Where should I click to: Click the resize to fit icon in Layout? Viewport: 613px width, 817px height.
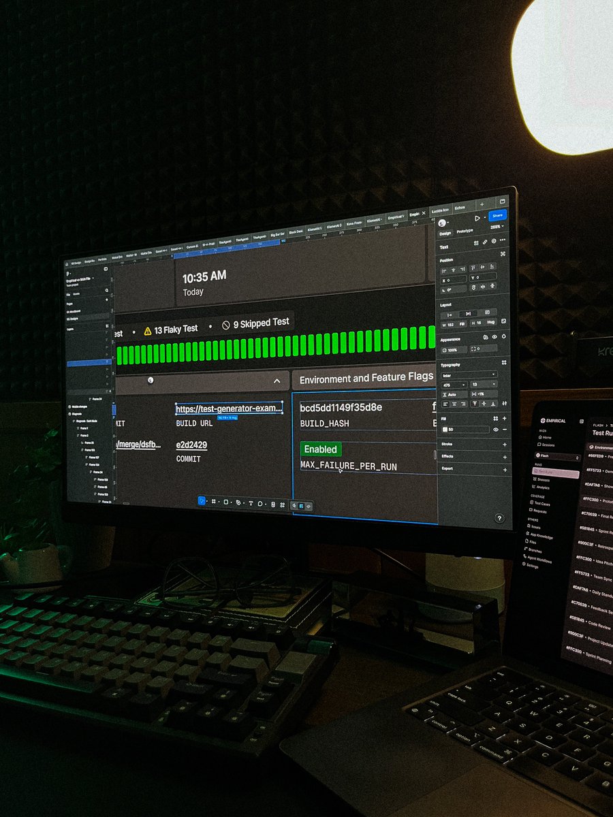503,321
